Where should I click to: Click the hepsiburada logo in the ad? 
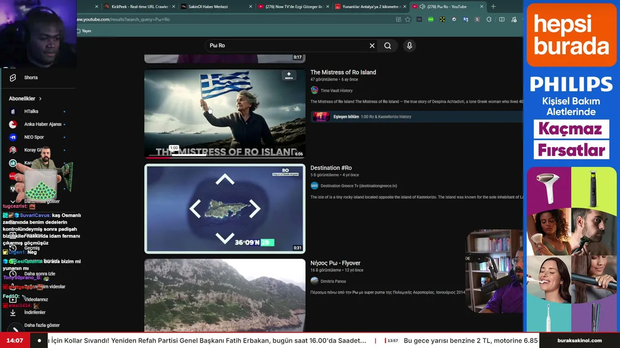(572, 35)
